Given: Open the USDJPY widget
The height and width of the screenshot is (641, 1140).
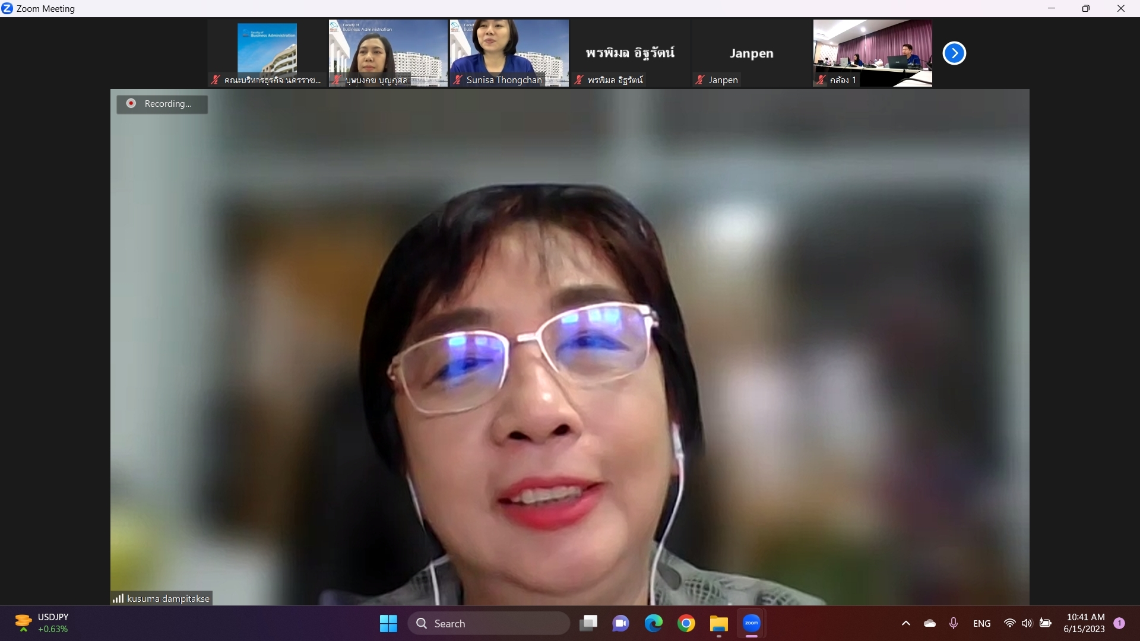Looking at the screenshot, I should coord(42,623).
